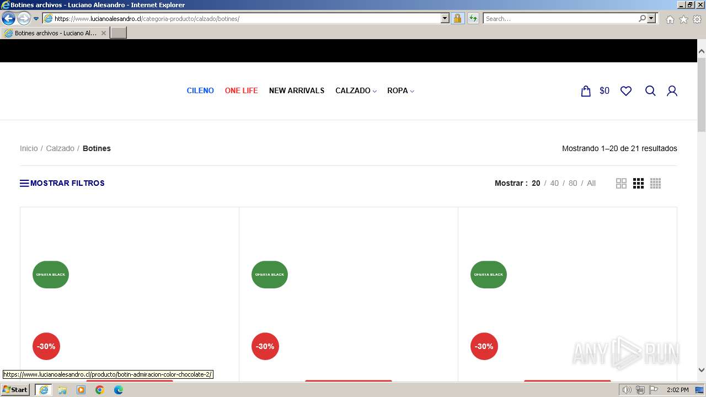Close the Botines archivos tab
The height and width of the screenshot is (397, 706).
click(103, 33)
